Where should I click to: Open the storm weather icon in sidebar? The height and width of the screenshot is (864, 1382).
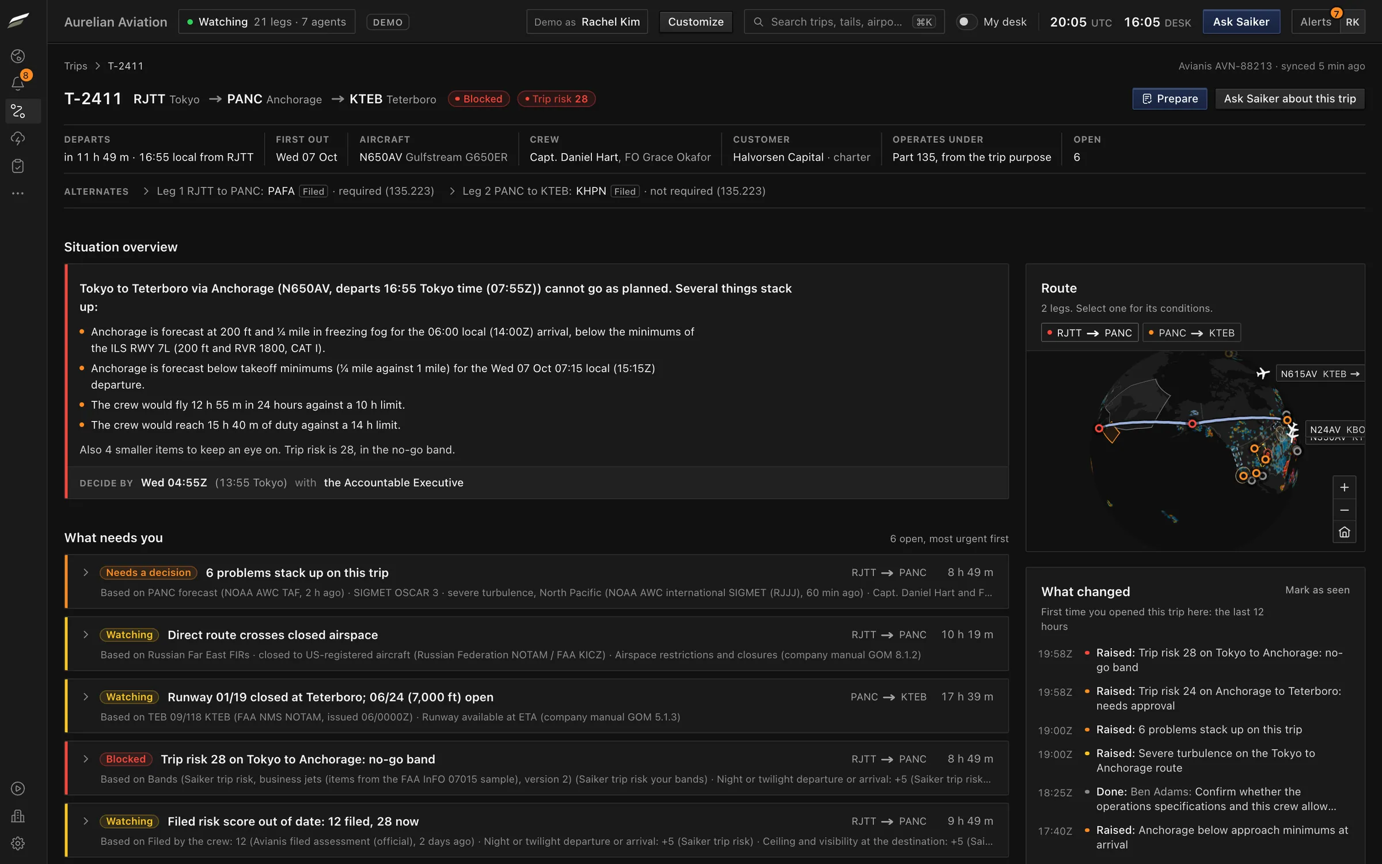pyautogui.click(x=18, y=138)
